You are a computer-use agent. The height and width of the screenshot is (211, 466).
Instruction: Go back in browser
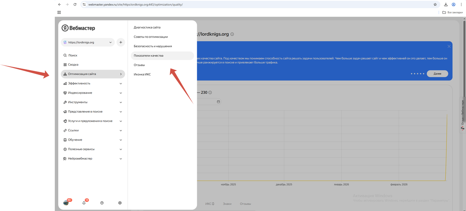click(x=59, y=5)
